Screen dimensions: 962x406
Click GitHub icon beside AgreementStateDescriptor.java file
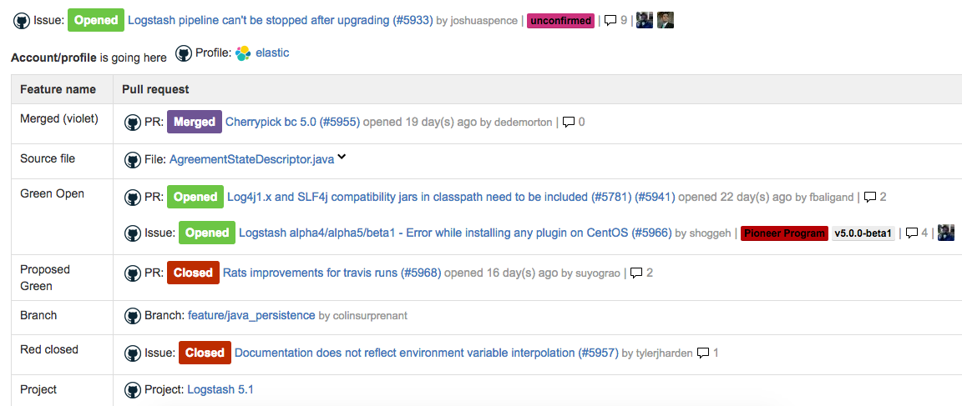[133, 160]
